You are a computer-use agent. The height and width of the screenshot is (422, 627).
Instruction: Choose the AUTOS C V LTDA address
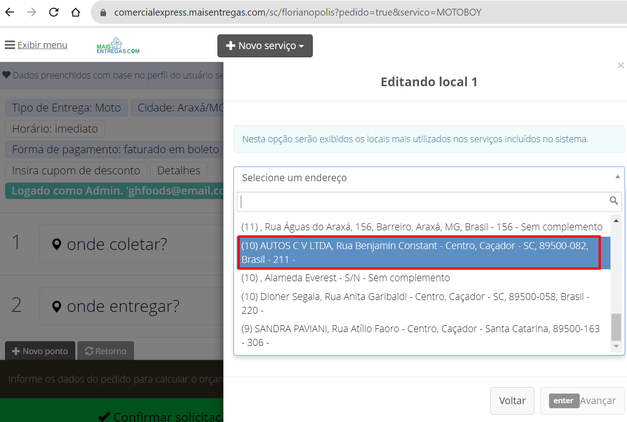[x=423, y=253]
